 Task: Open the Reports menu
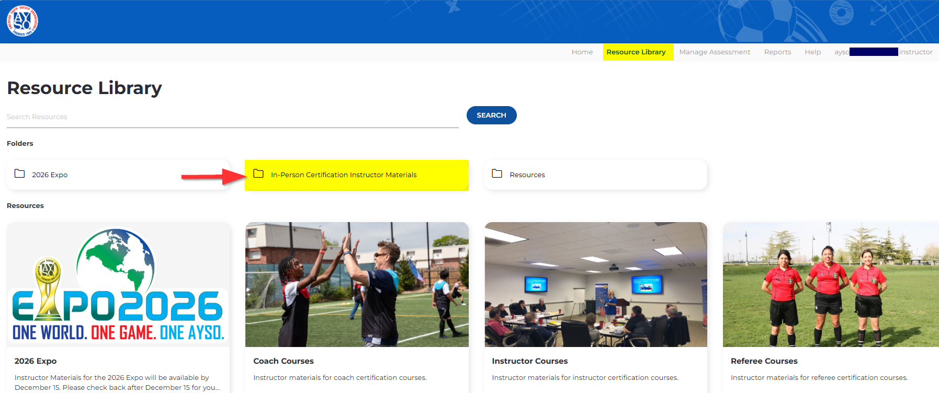click(777, 52)
